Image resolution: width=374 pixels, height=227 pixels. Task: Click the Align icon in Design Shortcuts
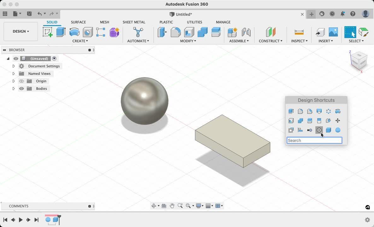[300, 130]
